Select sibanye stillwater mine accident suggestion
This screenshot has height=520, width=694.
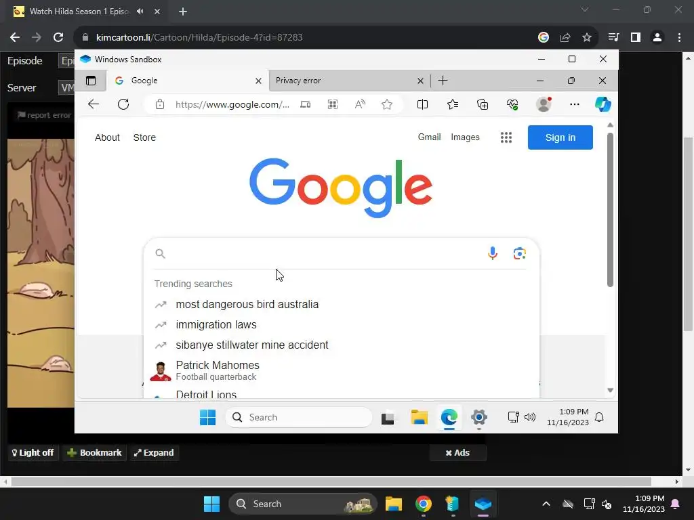342,345
